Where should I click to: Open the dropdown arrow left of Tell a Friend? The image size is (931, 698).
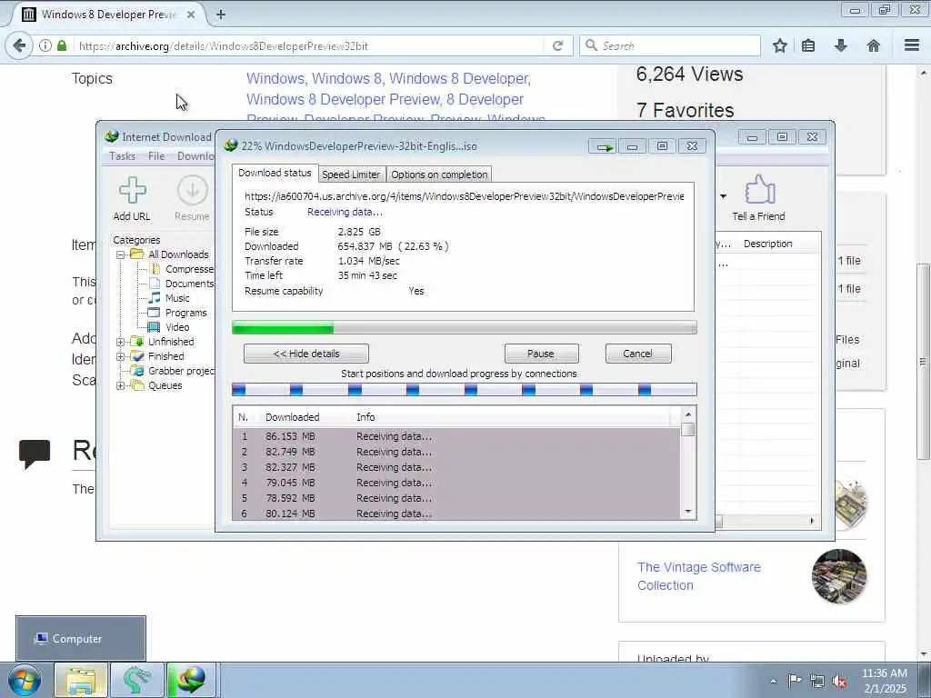point(723,196)
